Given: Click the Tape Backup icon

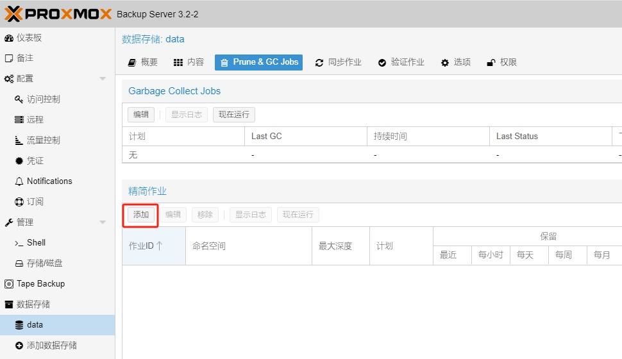Looking at the screenshot, I should [x=9, y=284].
